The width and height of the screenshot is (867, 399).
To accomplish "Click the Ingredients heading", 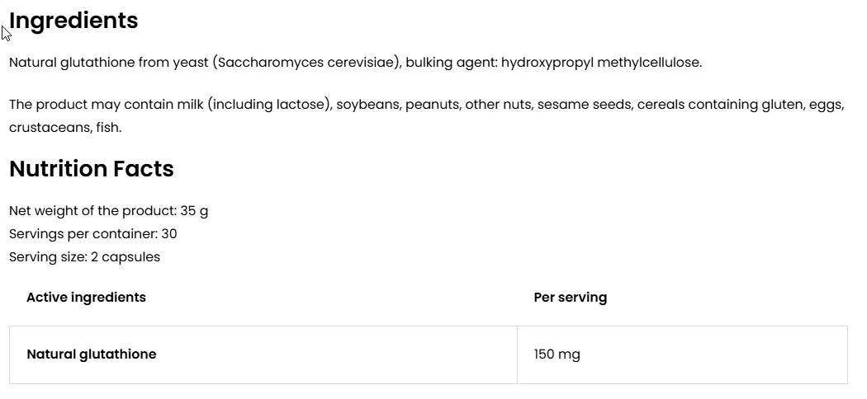I will [x=73, y=21].
